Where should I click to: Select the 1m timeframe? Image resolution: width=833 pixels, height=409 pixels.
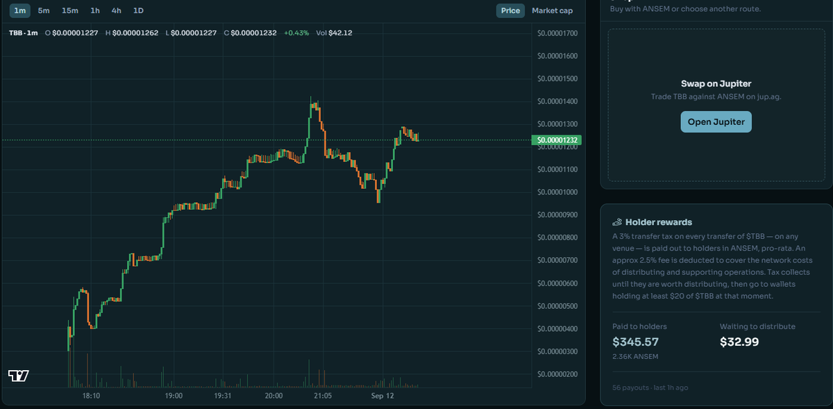pyautogui.click(x=20, y=10)
